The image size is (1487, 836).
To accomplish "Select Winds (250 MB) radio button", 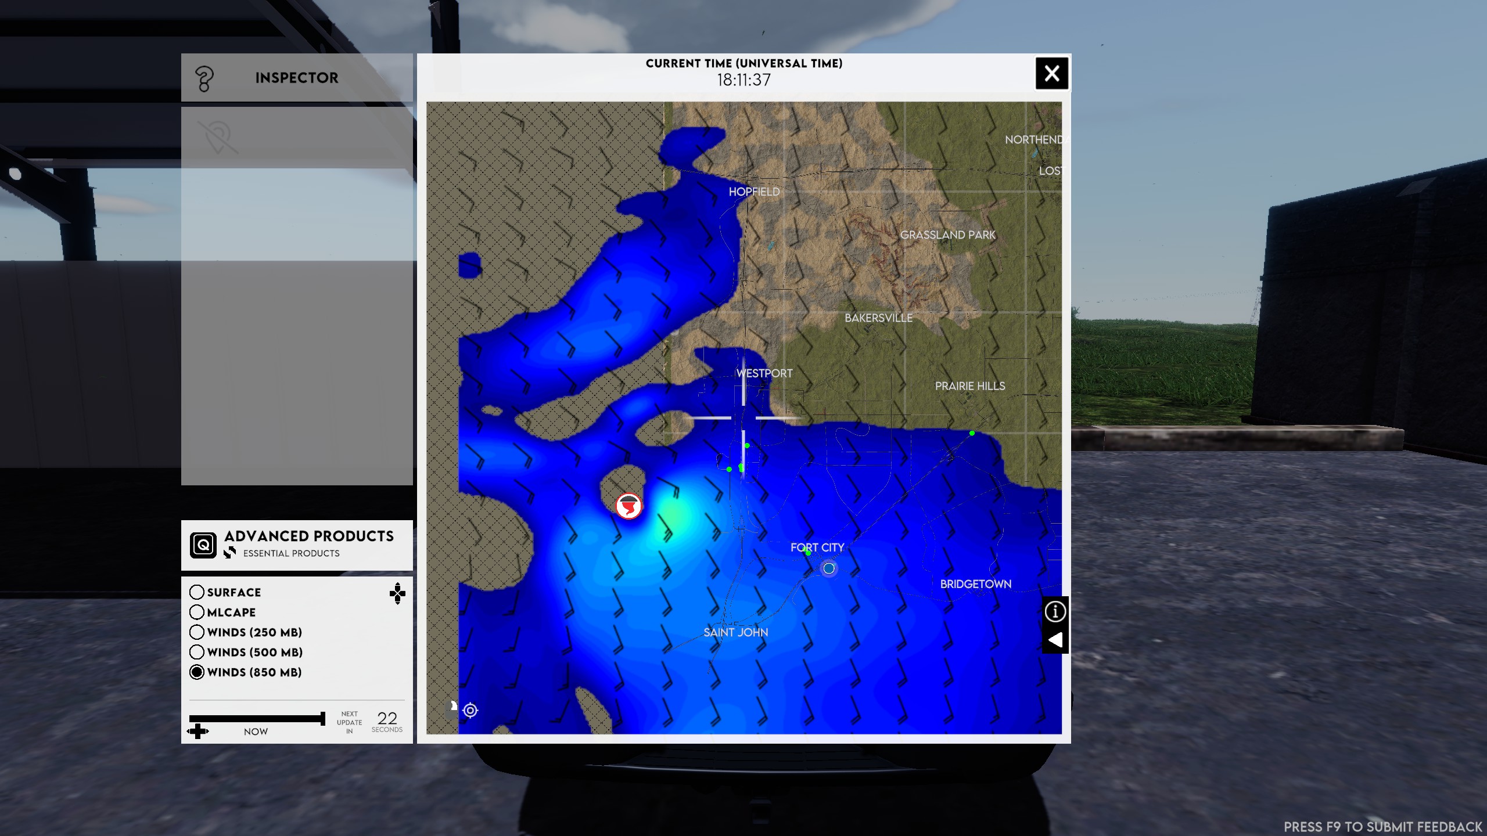I will coord(197,632).
